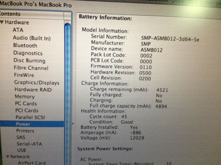Select ATA in the Hardware list
This screenshot has width=221, height=165.
click(x=18, y=30)
